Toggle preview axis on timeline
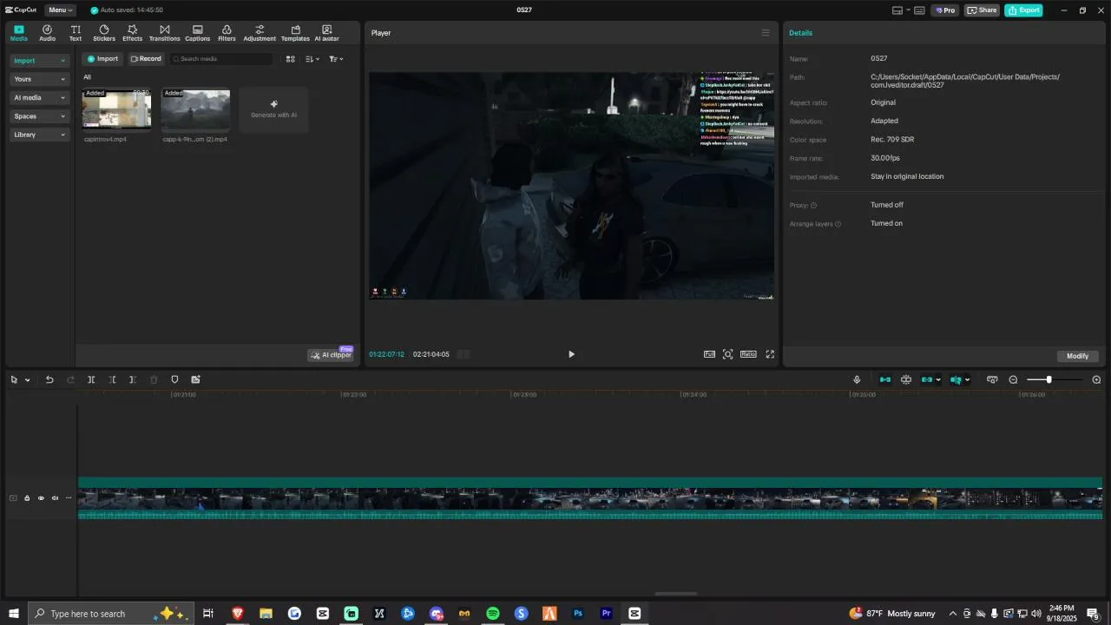This screenshot has width=1111, height=625. pyautogui.click(x=956, y=379)
